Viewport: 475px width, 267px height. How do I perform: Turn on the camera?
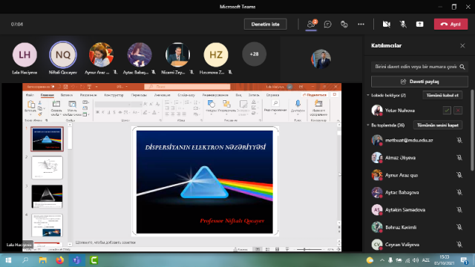(386, 24)
